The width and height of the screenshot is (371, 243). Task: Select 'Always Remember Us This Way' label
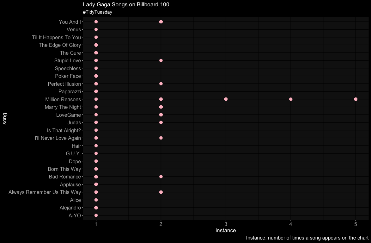[45, 192]
